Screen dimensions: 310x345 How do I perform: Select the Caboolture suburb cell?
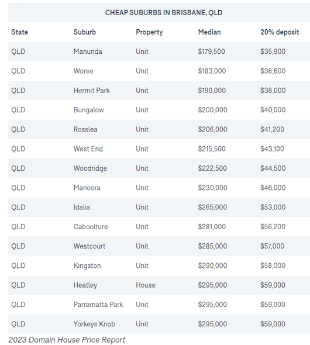click(91, 227)
